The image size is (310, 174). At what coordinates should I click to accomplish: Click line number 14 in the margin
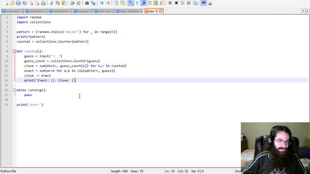tap(6, 80)
